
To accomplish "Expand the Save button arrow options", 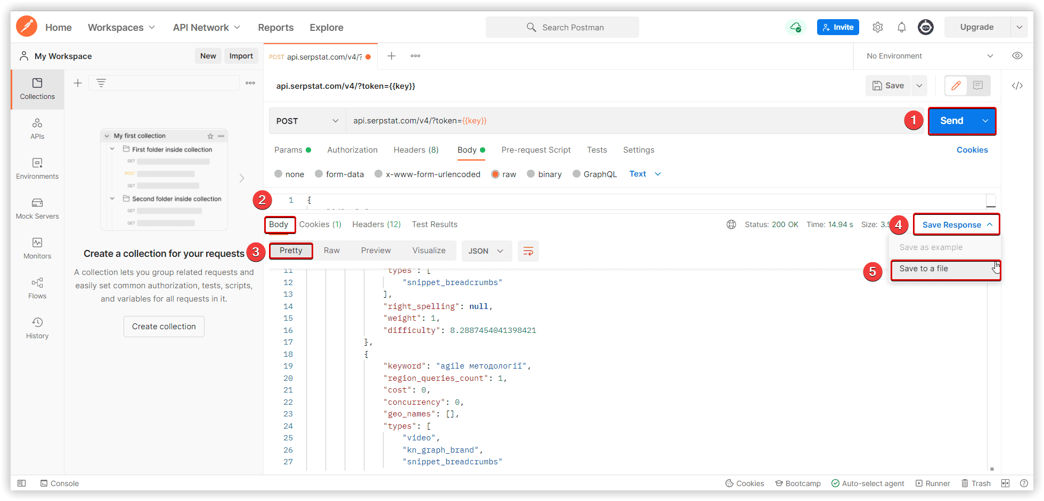I will (919, 86).
